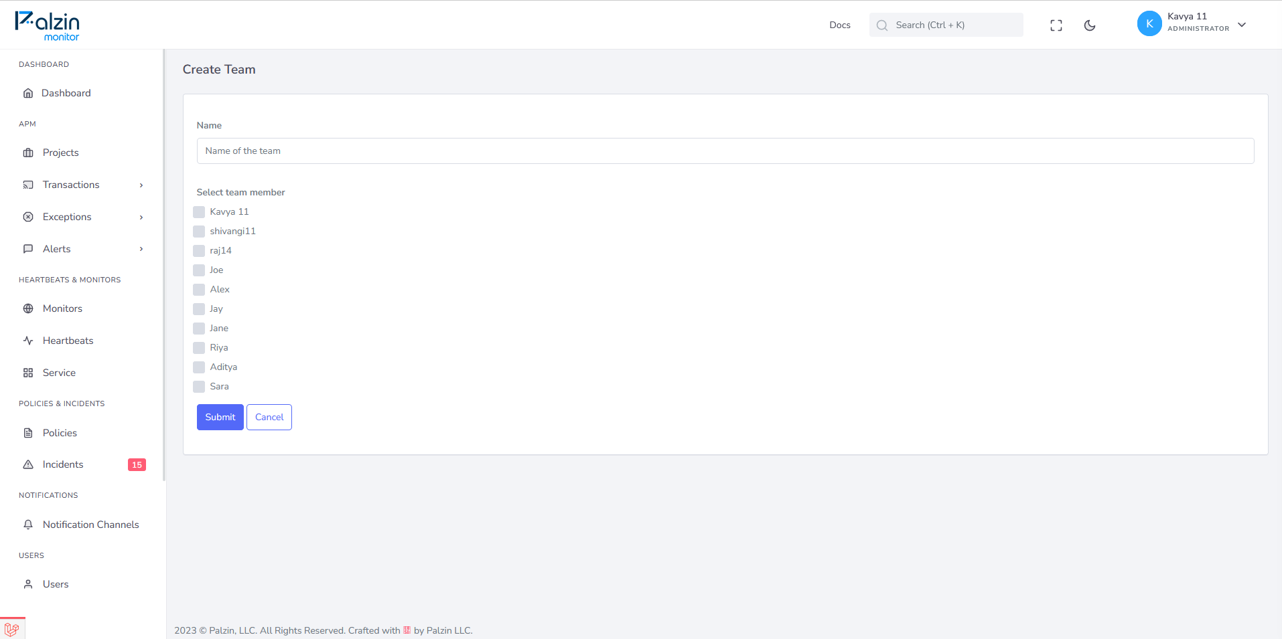This screenshot has width=1282, height=639.
Task: Click the Transactions cast icon
Action: point(28,185)
